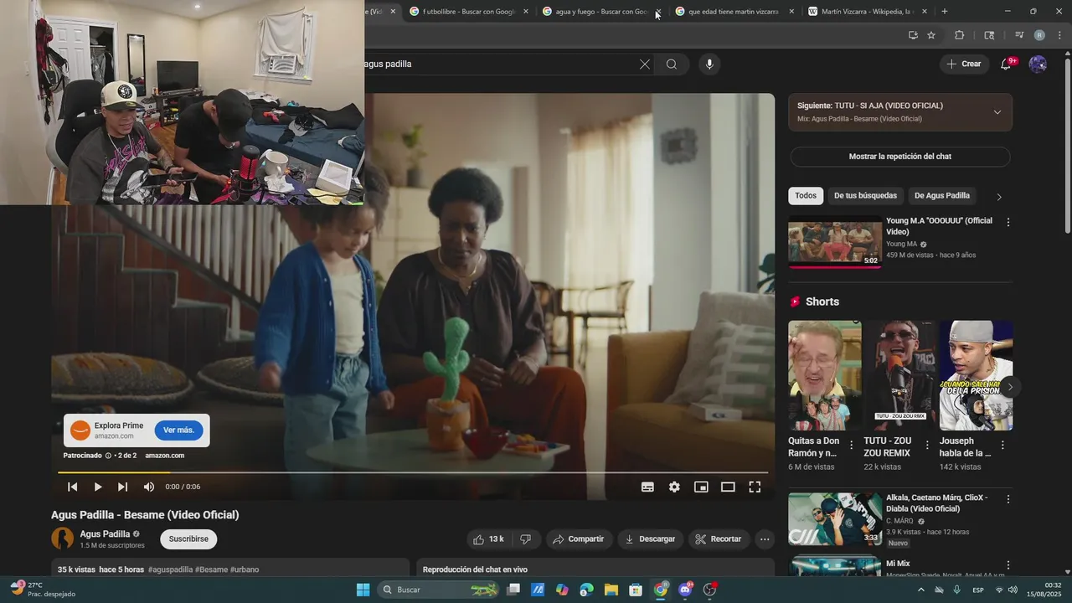Image resolution: width=1072 pixels, height=603 pixels.
Task: Click the taskbar Buscar search box
Action: click(x=439, y=590)
